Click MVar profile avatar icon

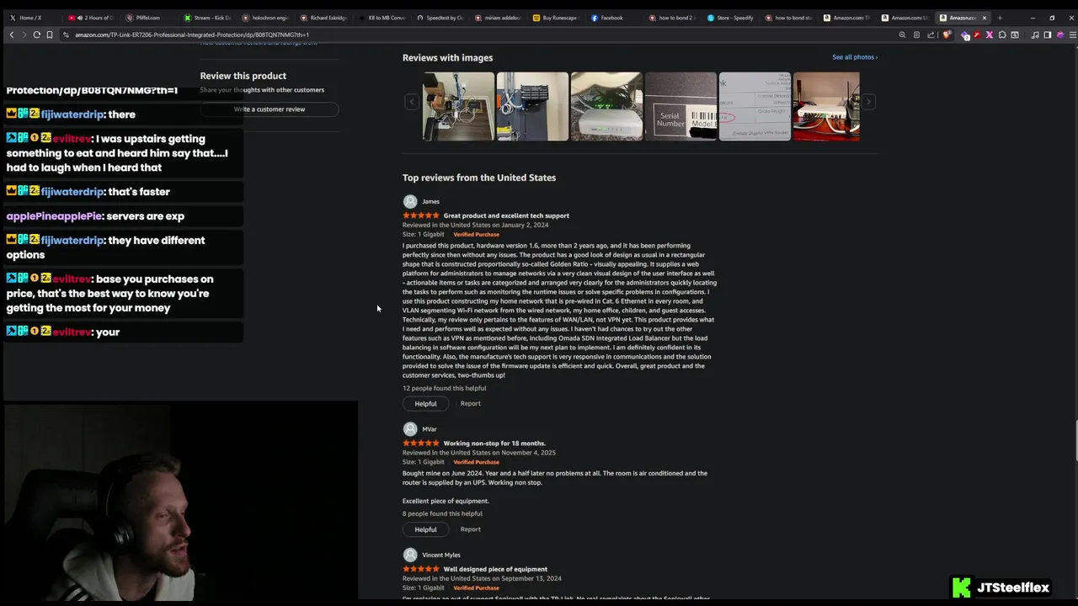point(410,429)
